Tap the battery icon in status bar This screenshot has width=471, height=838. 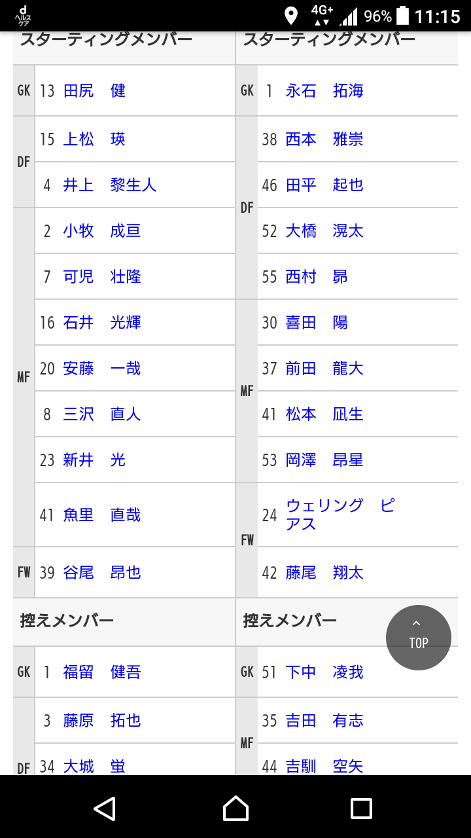tap(403, 16)
